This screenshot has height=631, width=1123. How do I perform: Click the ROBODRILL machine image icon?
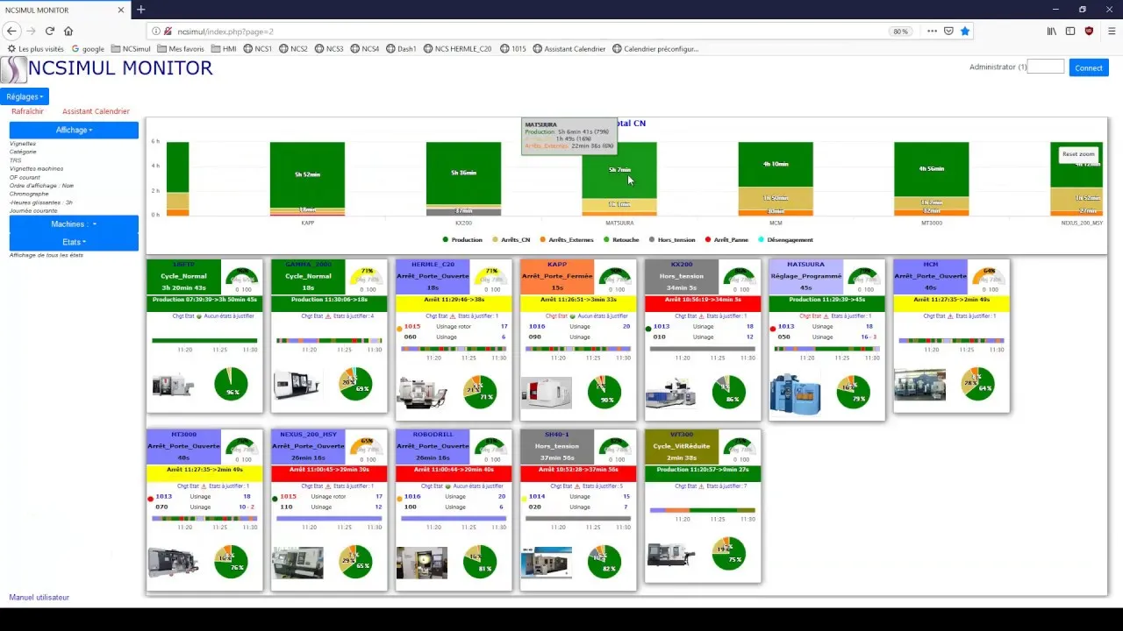tap(421, 562)
